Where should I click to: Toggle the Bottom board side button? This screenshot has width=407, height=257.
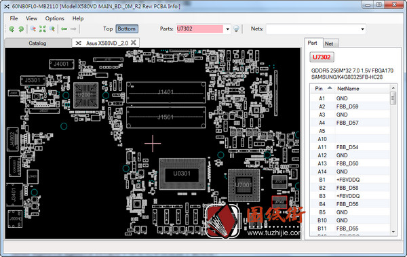tap(127, 28)
